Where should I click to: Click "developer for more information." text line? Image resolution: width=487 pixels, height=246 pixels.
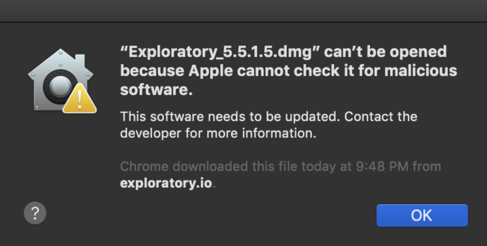[218, 133]
